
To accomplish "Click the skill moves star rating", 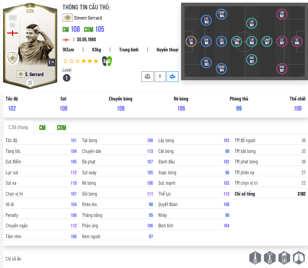I will pos(81,61).
